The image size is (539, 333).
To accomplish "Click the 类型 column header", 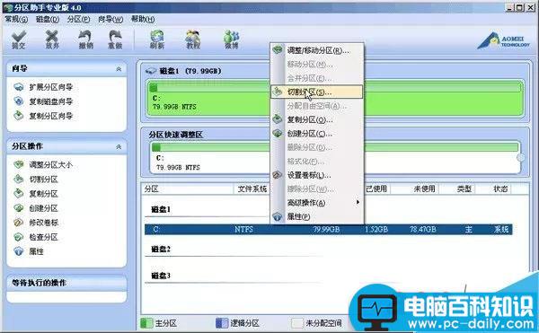I will click(x=464, y=188).
